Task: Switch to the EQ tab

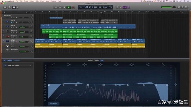Action: (x=102, y=60)
